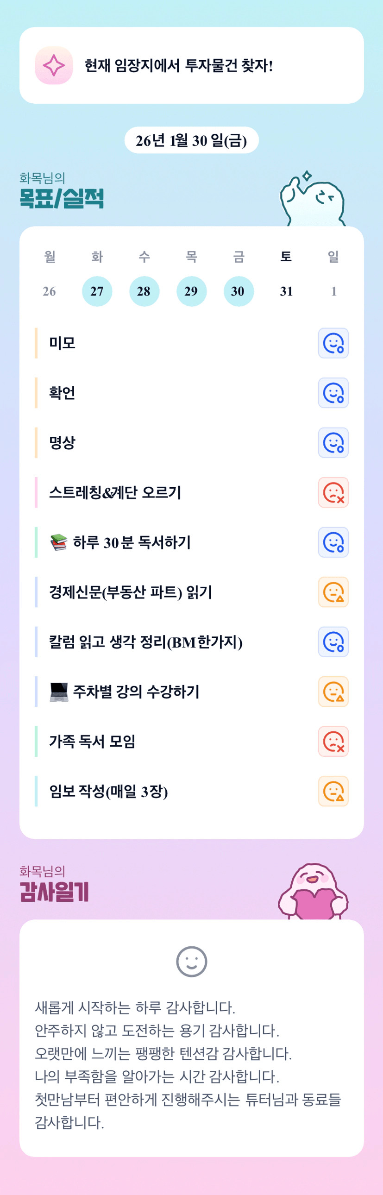The width and height of the screenshot is (383, 1195).
Task: Click the blue smiley status for 미모
Action: [x=333, y=343]
